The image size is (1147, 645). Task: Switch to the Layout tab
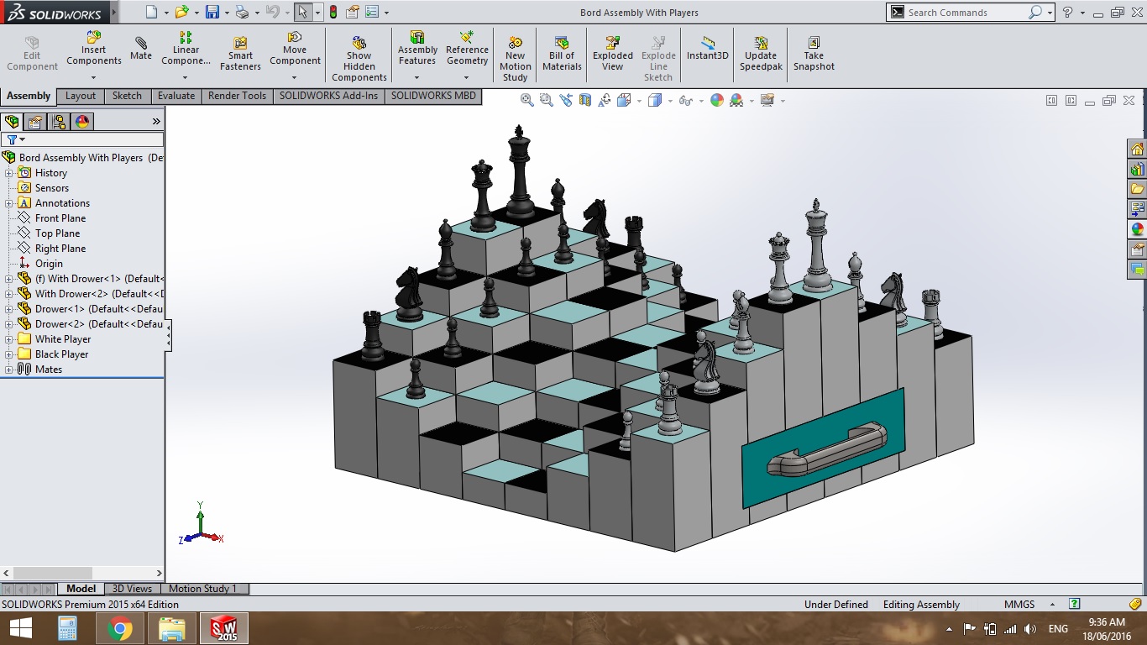click(x=81, y=96)
